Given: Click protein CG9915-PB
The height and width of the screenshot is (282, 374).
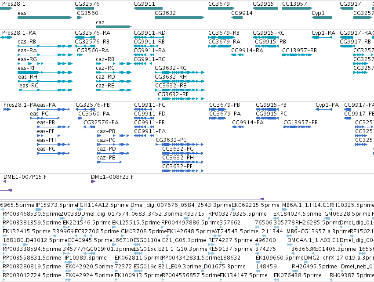Looking at the screenshot, I should pyautogui.click(x=267, y=109).
